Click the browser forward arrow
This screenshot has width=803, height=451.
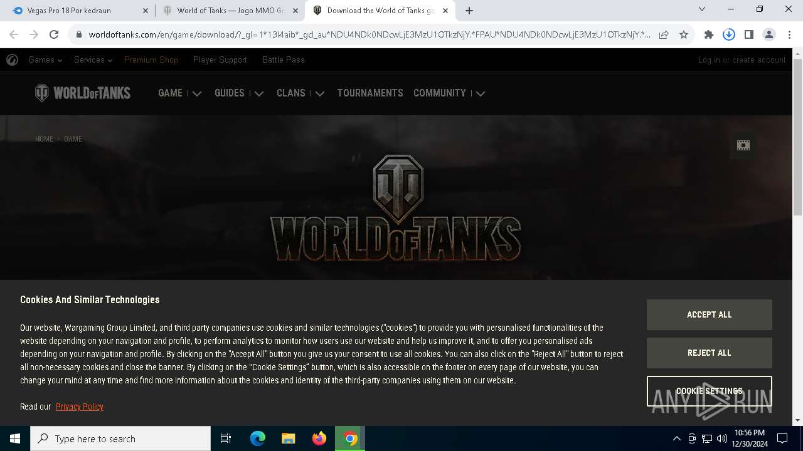coord(34,34)
